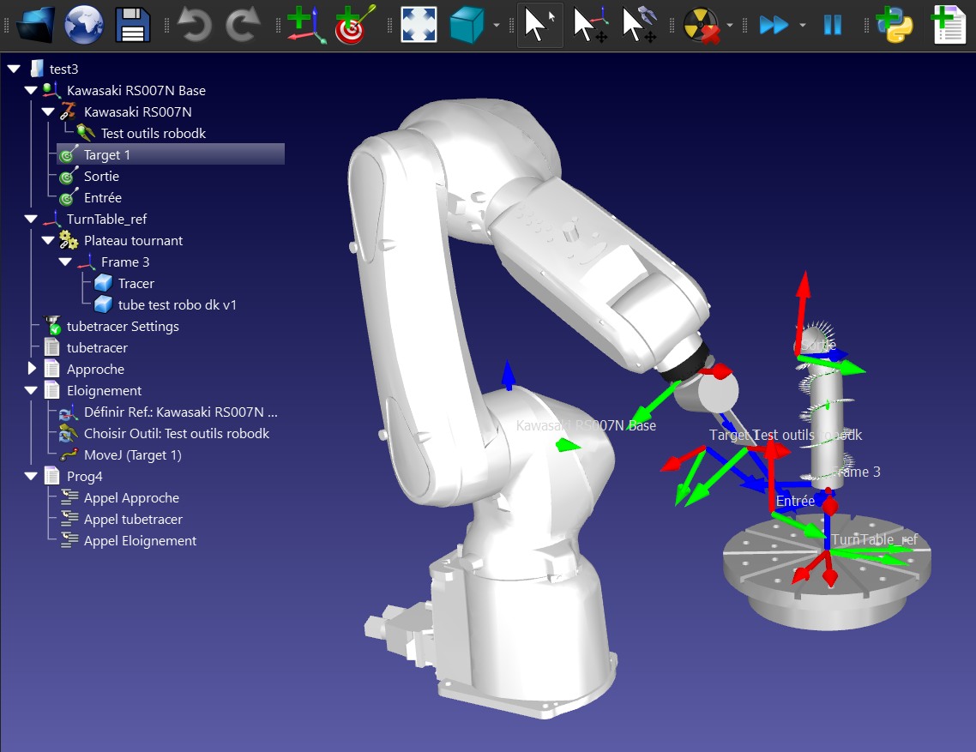This screenshot has width=976, height=752.
Task: Select the Appel tubetracer instruction
Action: pos(133,520)
